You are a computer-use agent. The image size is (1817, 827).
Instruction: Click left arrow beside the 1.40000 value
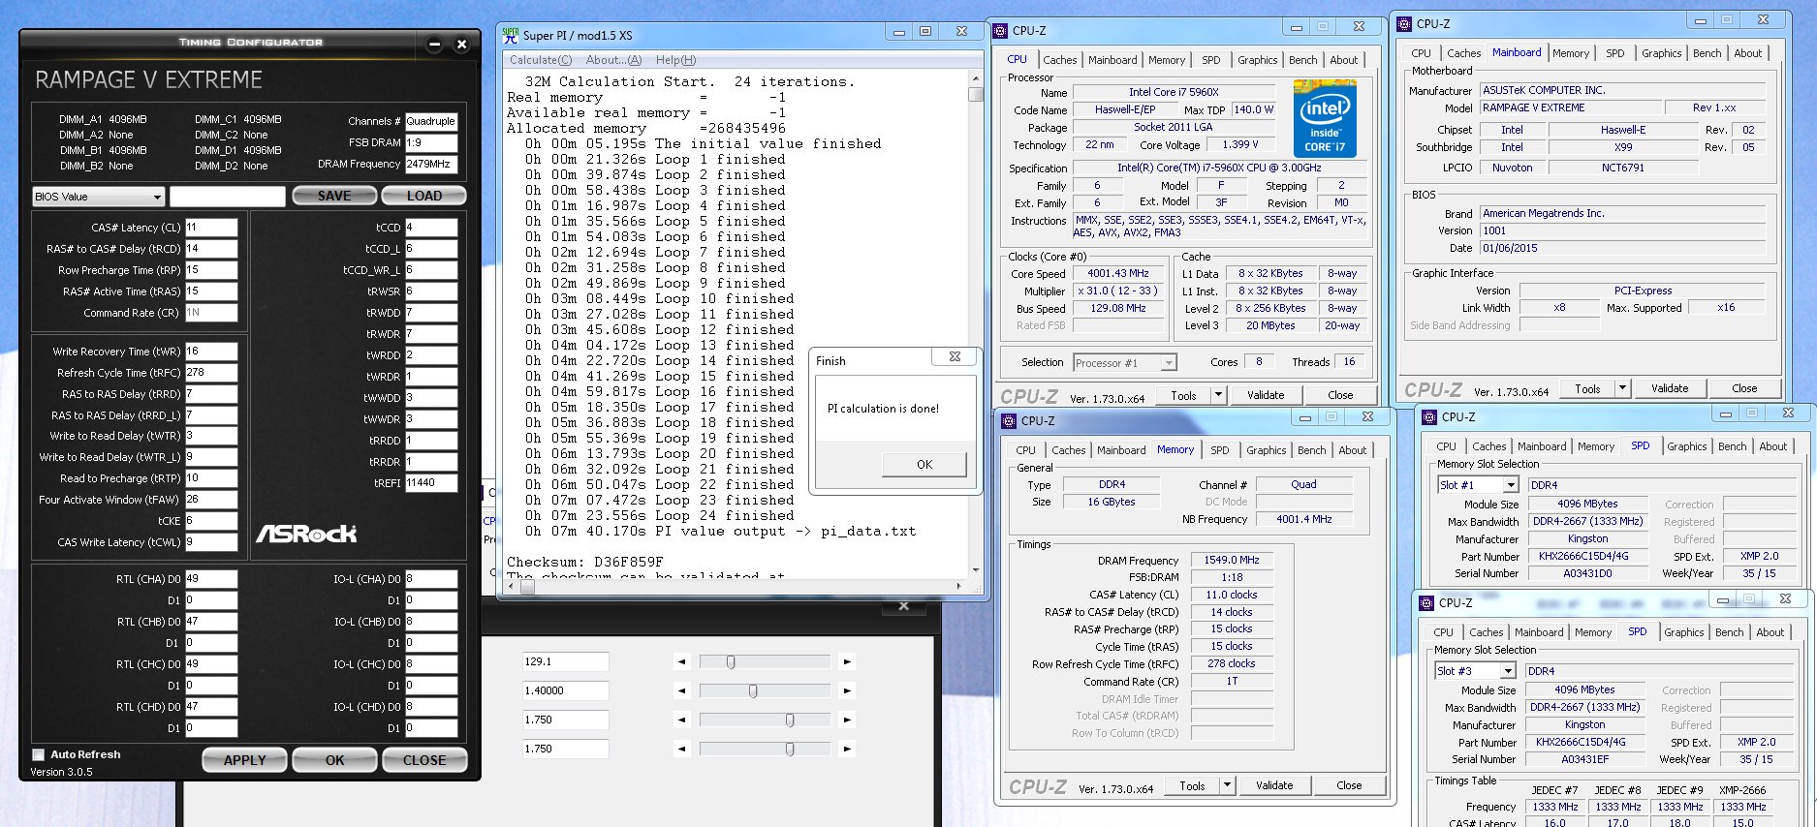[x=682, y=691]
